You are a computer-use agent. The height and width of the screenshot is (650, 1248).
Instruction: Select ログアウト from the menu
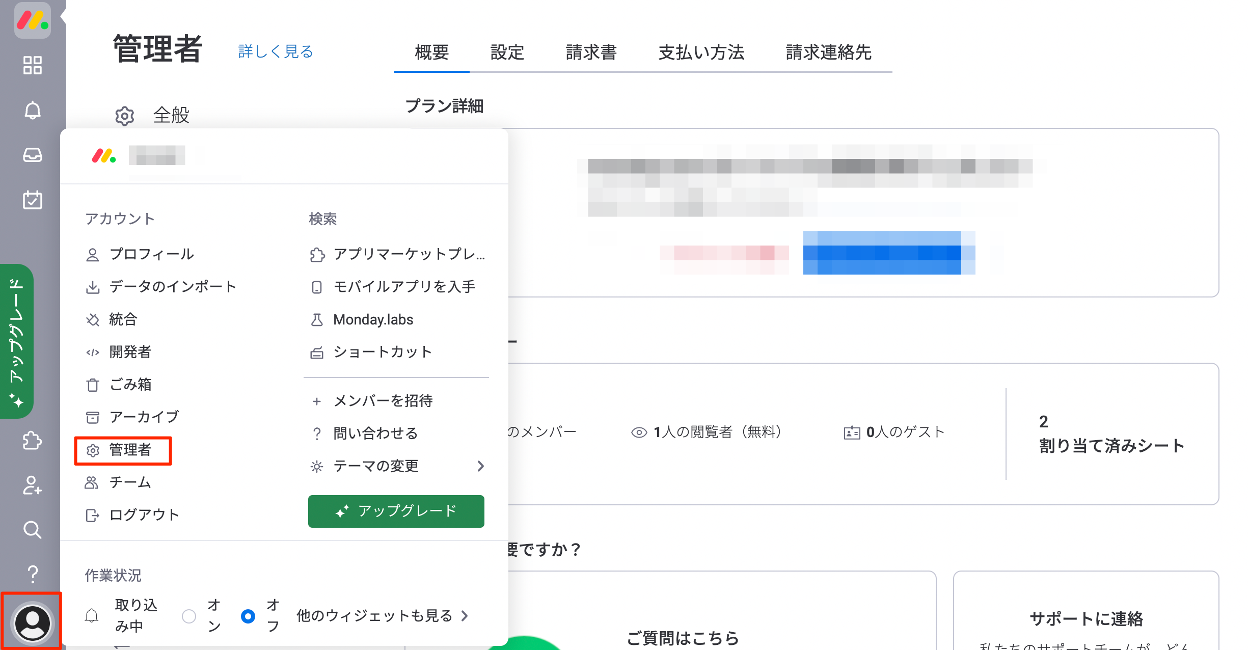point(144,515)
